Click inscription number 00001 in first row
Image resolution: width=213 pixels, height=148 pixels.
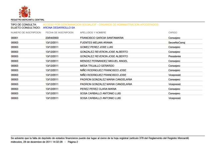coord(14,38)
